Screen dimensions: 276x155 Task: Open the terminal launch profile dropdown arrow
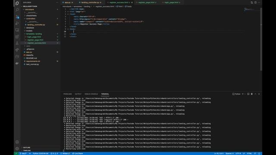[245, 94]
